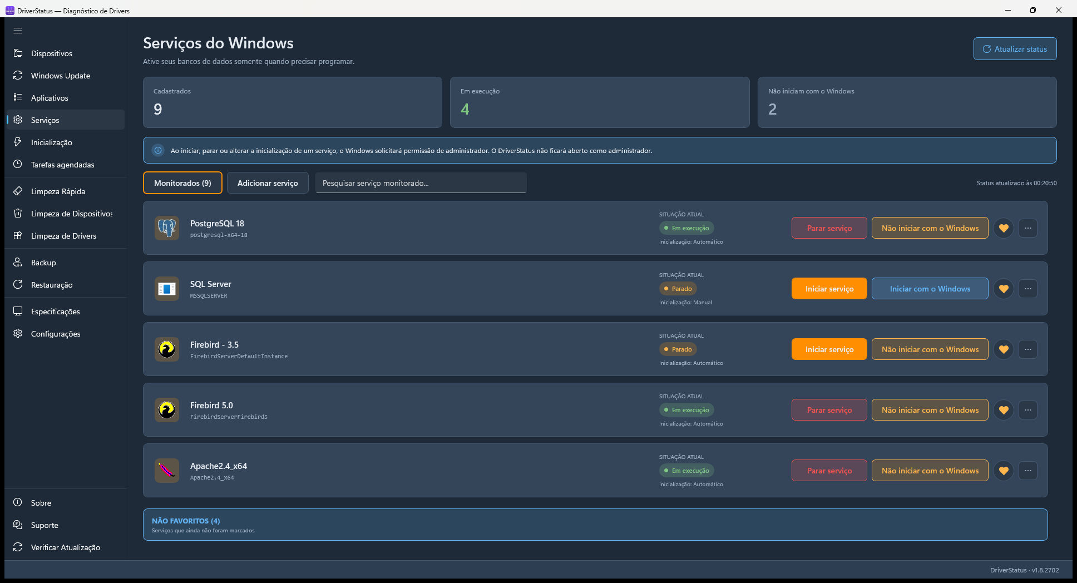Open more options menu for Firebird 5.0

[x=1028, y=410]
